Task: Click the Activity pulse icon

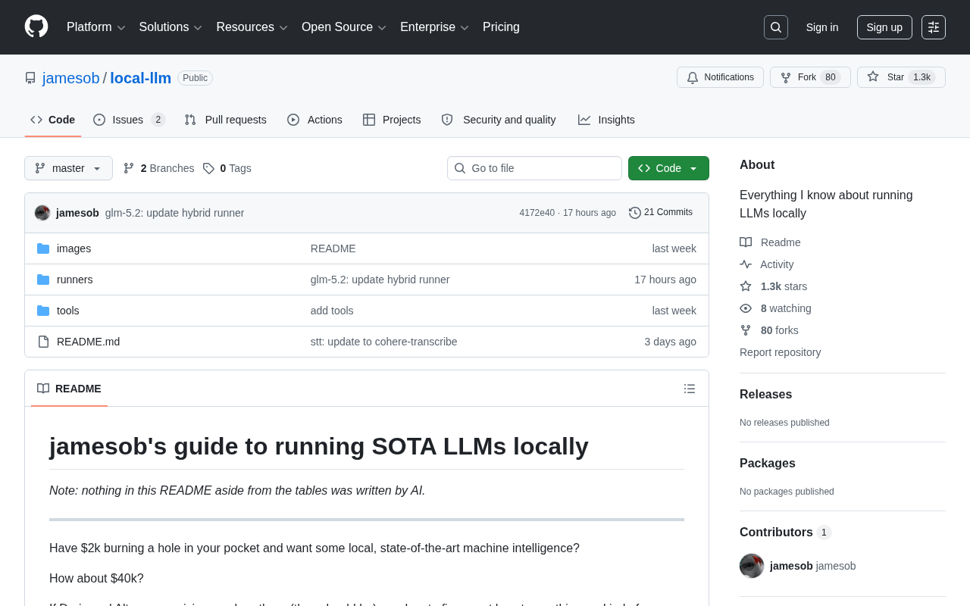Action: click(746, 264)
